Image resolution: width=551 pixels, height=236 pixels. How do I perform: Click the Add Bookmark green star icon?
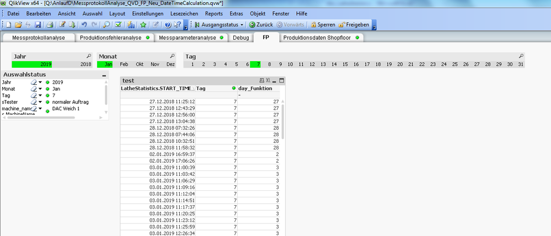tap(143, 25)
